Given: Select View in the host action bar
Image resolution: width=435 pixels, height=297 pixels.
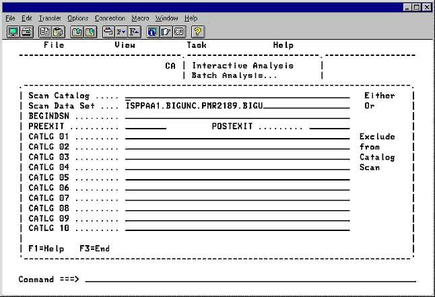Looking at the screenshot, I should 125,45.
